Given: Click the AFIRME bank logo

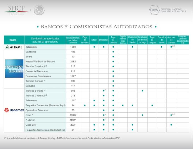Looking at the screenshot, I should coord(14,47).
